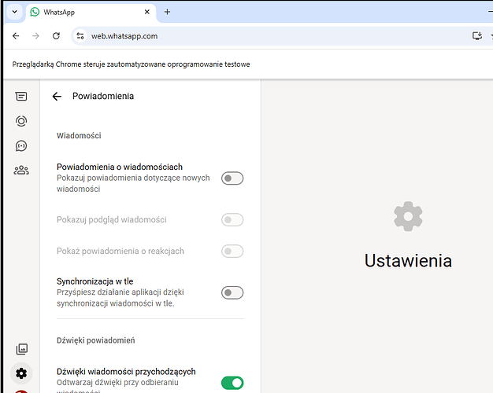This screenshot has width=493, height=393.
Task: Click the install app icon in the address bar
Action: [476, 36]
